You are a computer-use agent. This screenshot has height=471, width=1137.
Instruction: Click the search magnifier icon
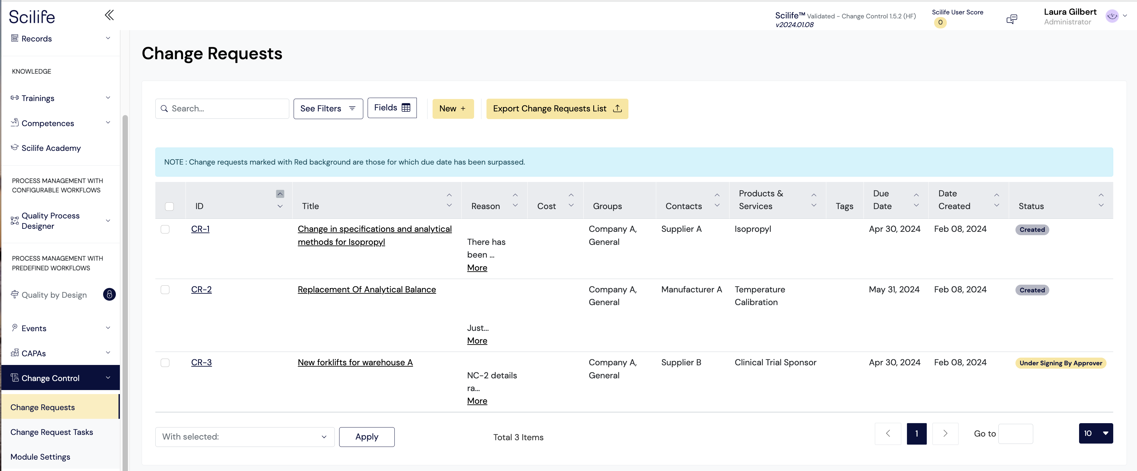[x=164, y=108]
